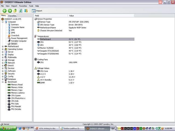Collapse the Benchmark tree node

tap(3, 82)
